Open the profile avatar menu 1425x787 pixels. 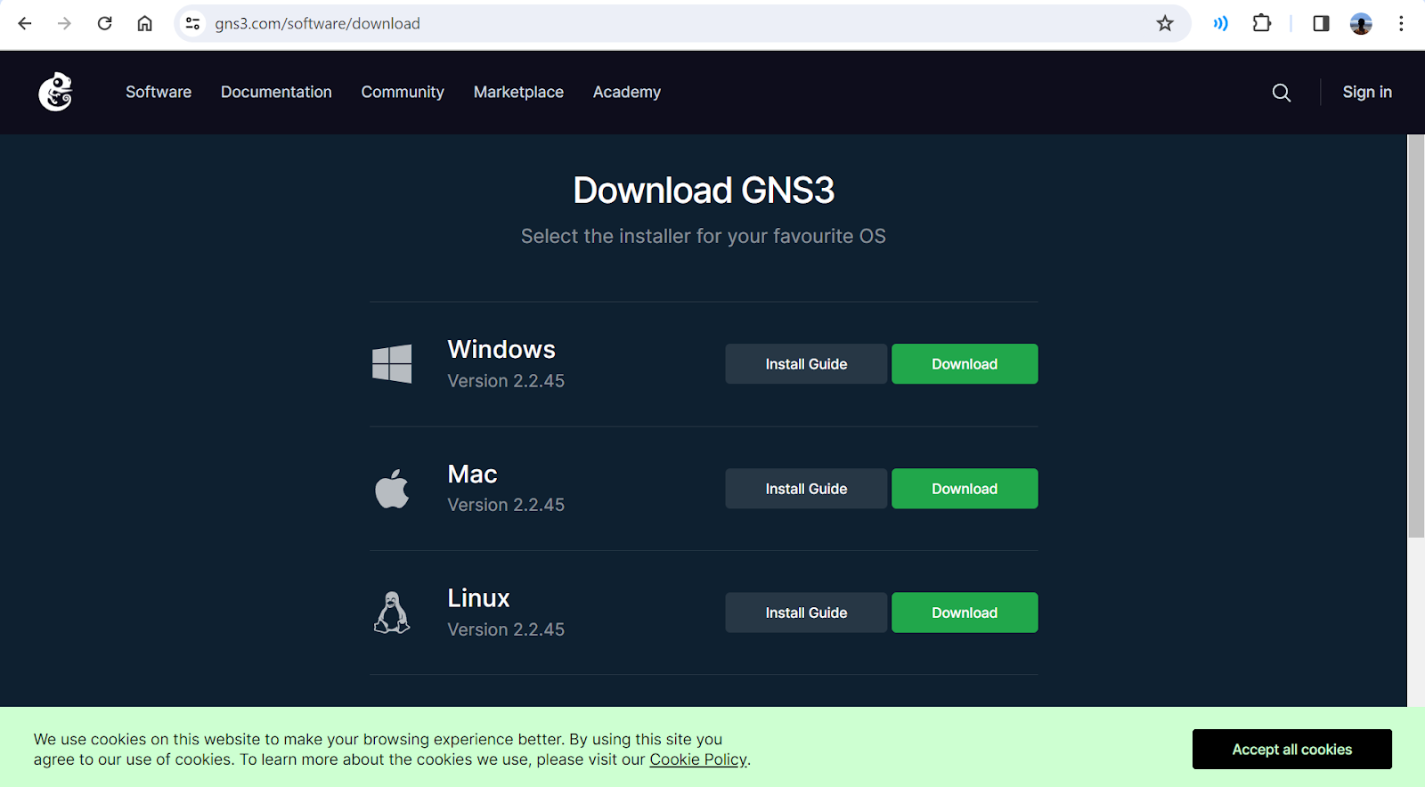(x=1361, y=23)
